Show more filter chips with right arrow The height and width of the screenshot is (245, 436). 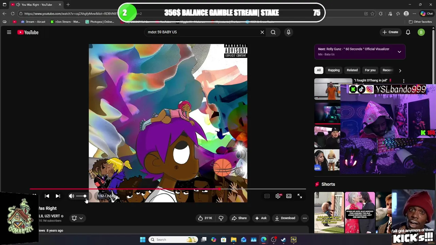(x=400, y=70)
